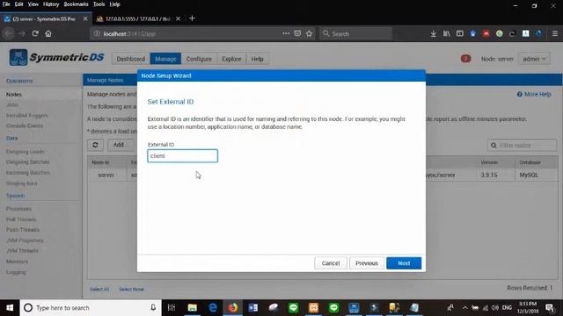The height and width of the screenshot is (316, 563).
Task: Open a new browser tab
Action: pyautogui.click(x=192, y=18)
